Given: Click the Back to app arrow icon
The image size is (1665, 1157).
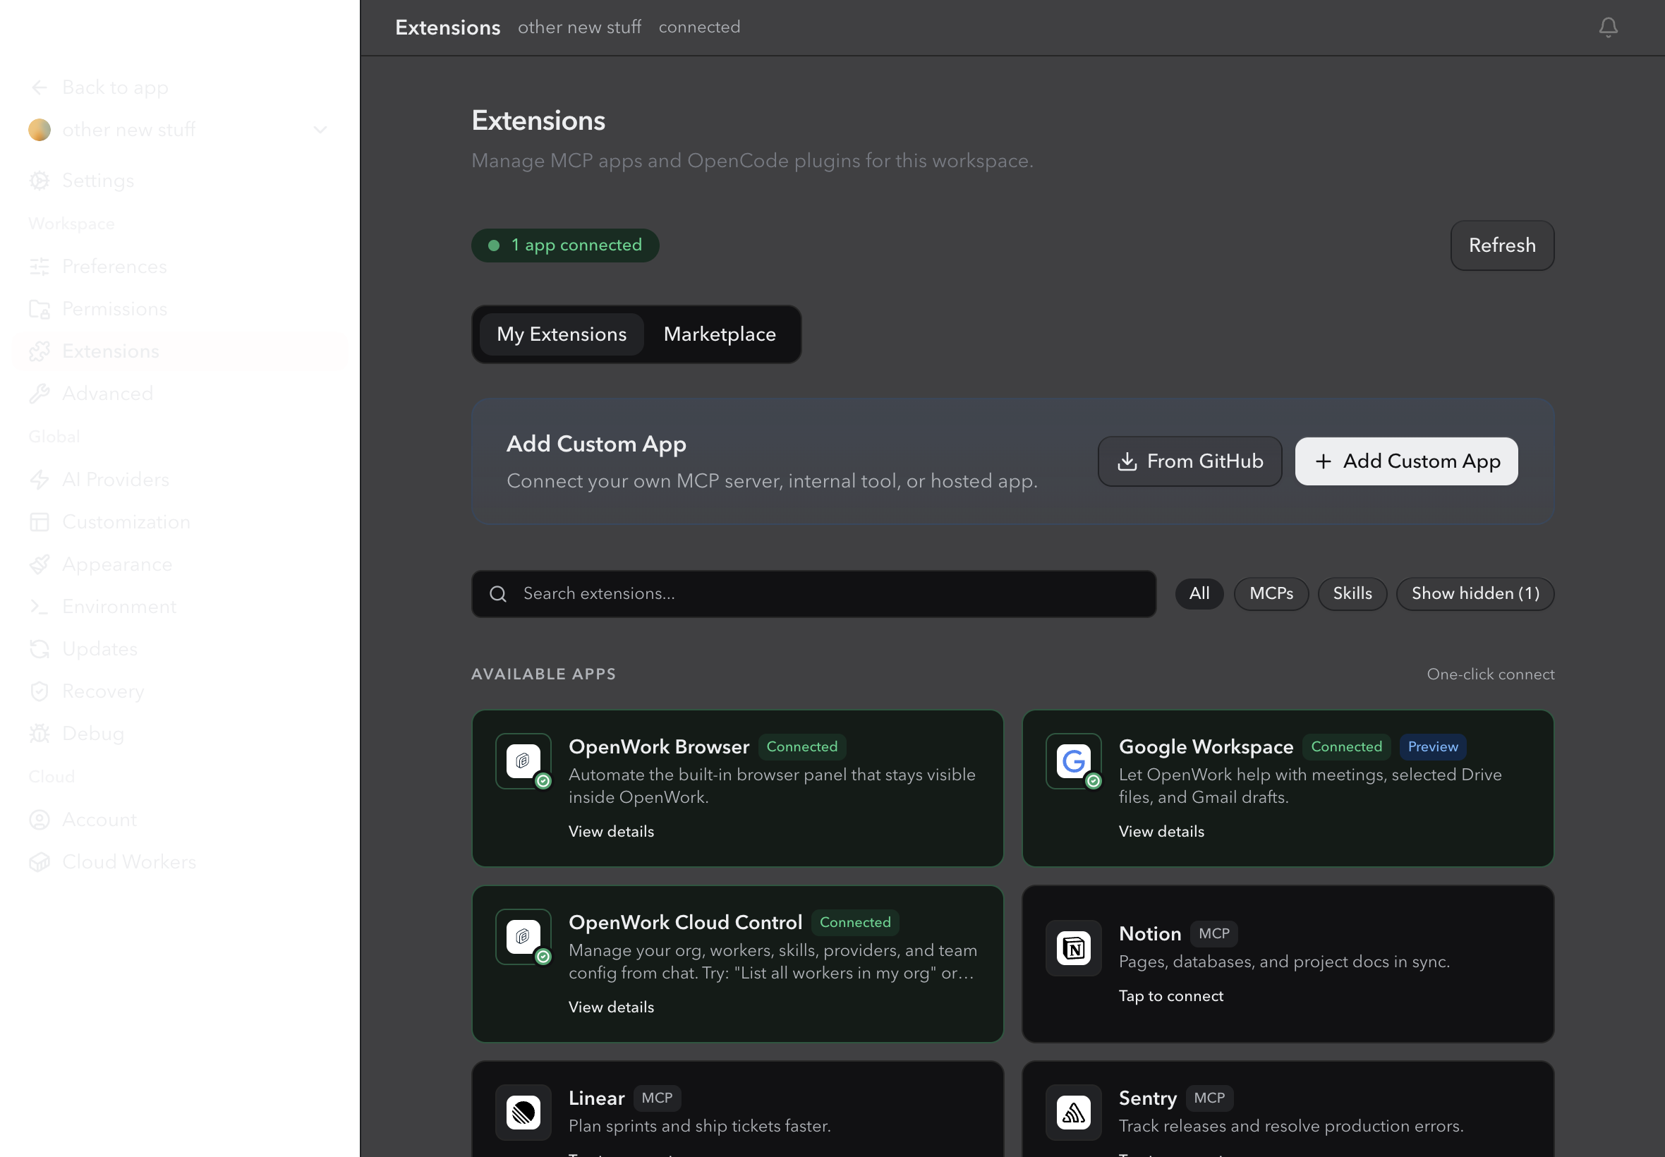Looking at the screenshot, I should [x=39, y=87].
